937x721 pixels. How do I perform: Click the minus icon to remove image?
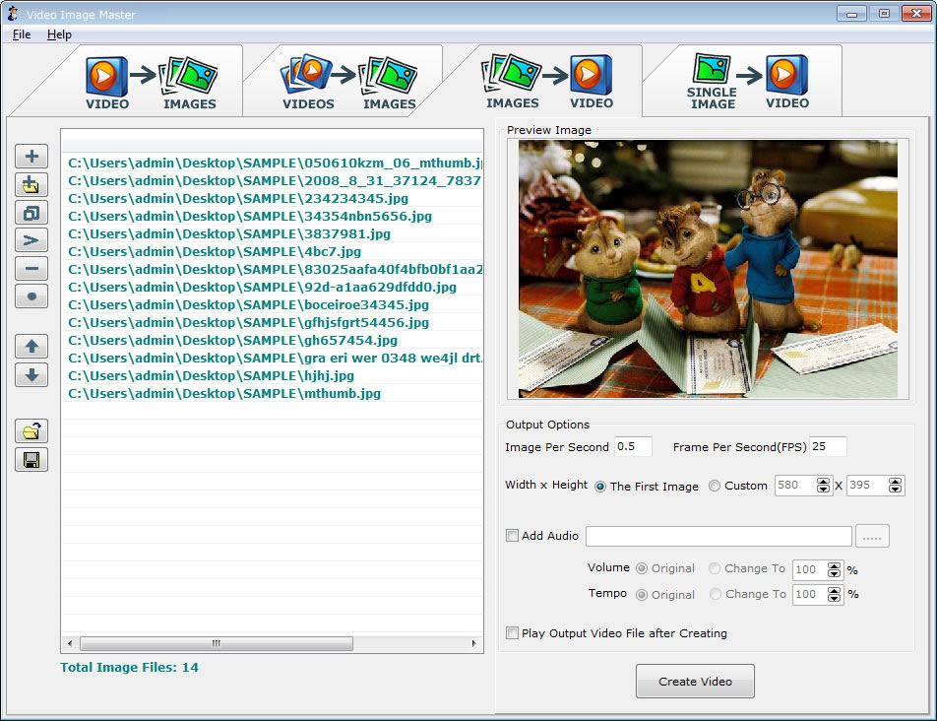[31, 269]
